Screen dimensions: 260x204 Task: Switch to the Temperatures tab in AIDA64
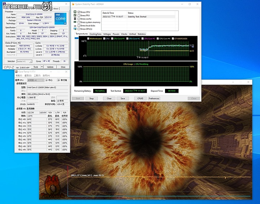coord(82,34)
